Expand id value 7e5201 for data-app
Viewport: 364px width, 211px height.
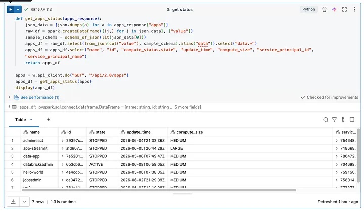pyautogui.click(x=63, y=156)
